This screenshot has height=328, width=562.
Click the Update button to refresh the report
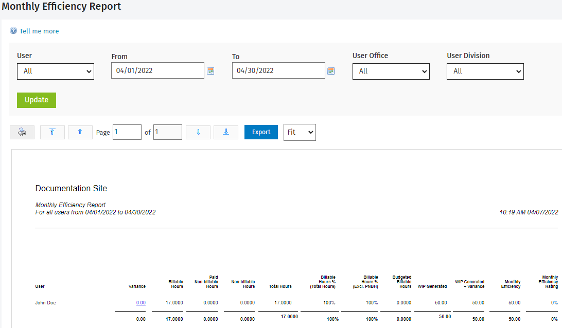(36, 100)
